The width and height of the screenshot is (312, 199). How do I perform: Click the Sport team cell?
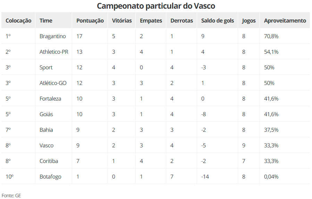46,67
